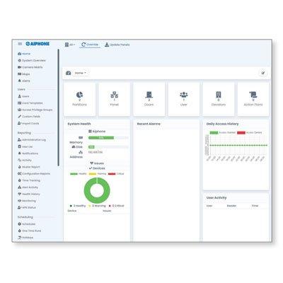
Task: Click the Aiphone logo
Action: coord(37,44)
